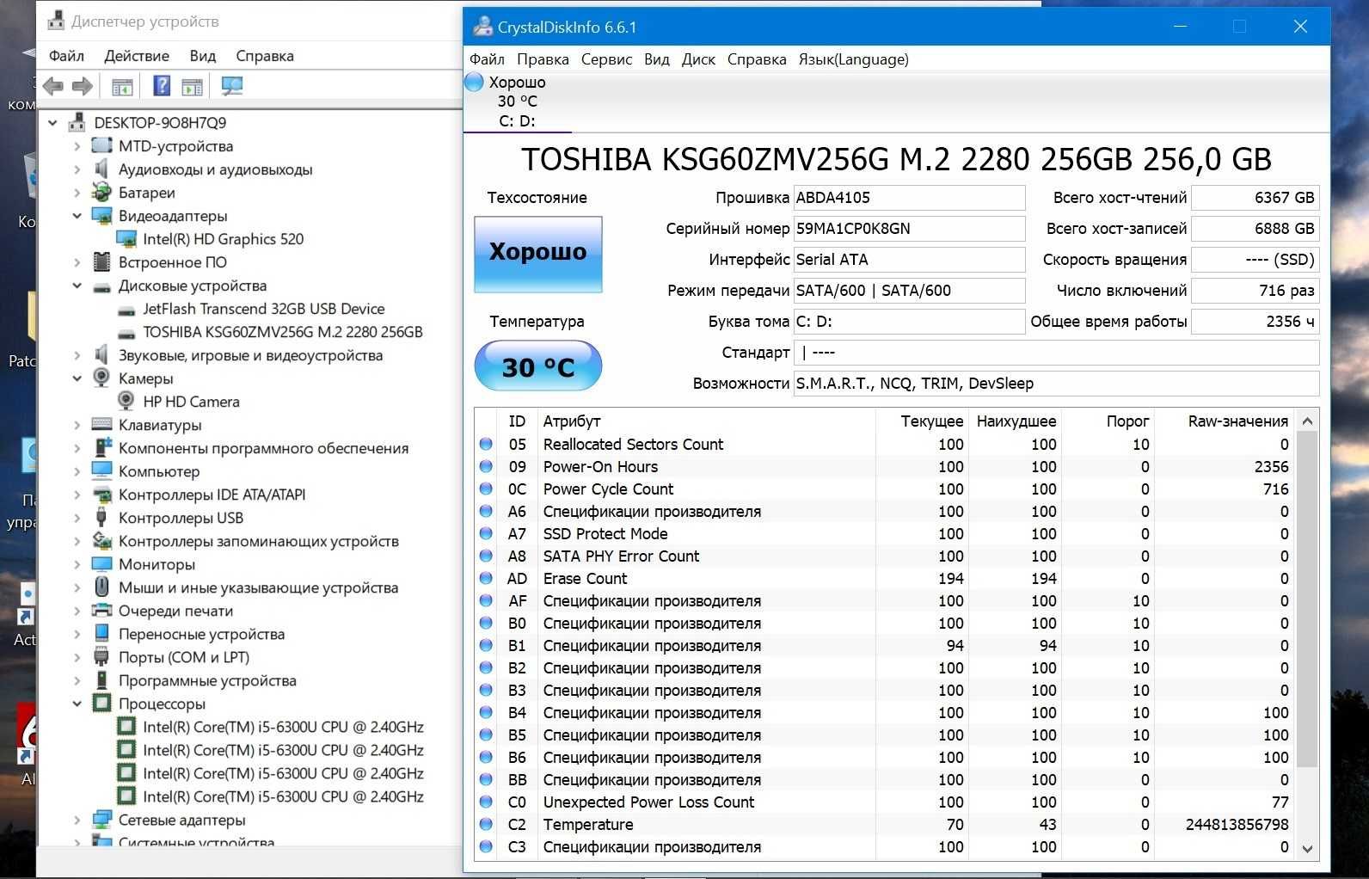Click the Батареи battery icon

click(101, 193)
